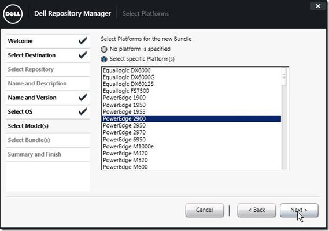329x231 pixels.
Task: Select PowerEdge 1900 in the list
Action: (191, 98)
